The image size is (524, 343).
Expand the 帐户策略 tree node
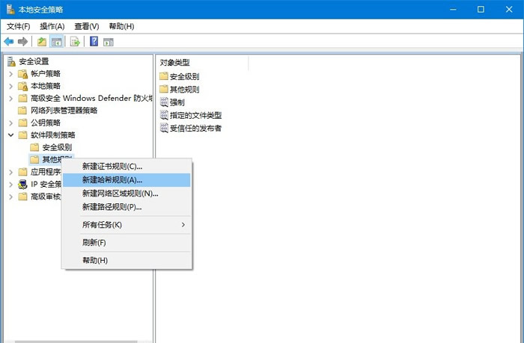coord(10,74)
